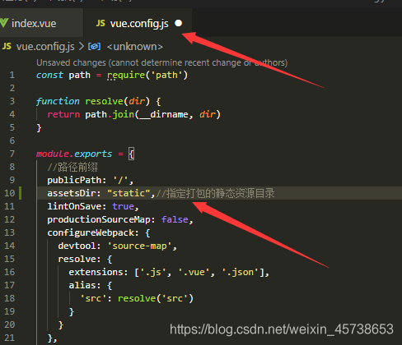Click the "static" string in assetsDir

129,193
